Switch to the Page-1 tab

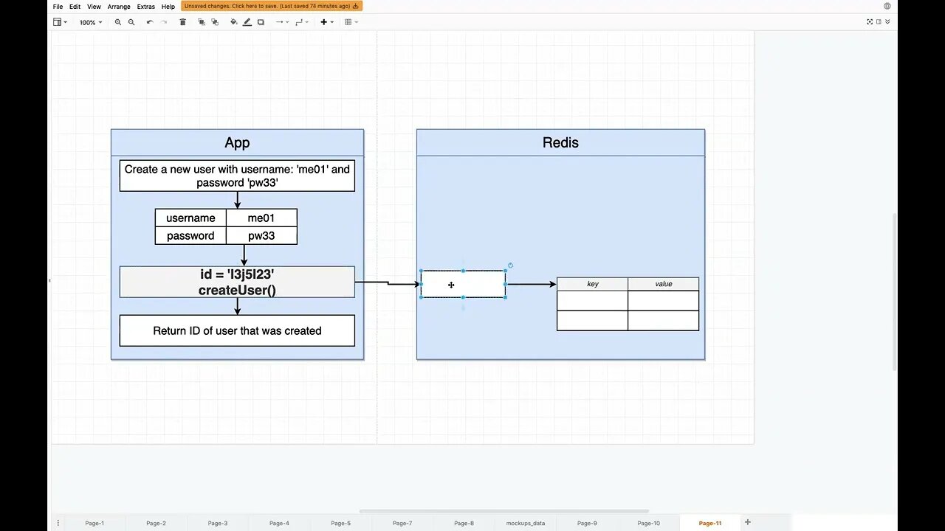[94, 523]
